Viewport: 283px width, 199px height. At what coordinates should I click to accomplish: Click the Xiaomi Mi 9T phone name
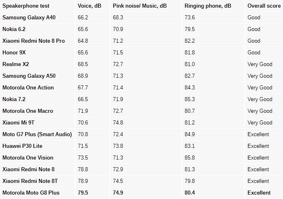pyautogui.click(x=18, y=122)
